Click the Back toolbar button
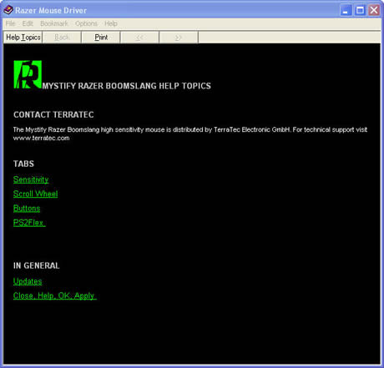Viewport: 384px width, 368px height. click(62, 38)
